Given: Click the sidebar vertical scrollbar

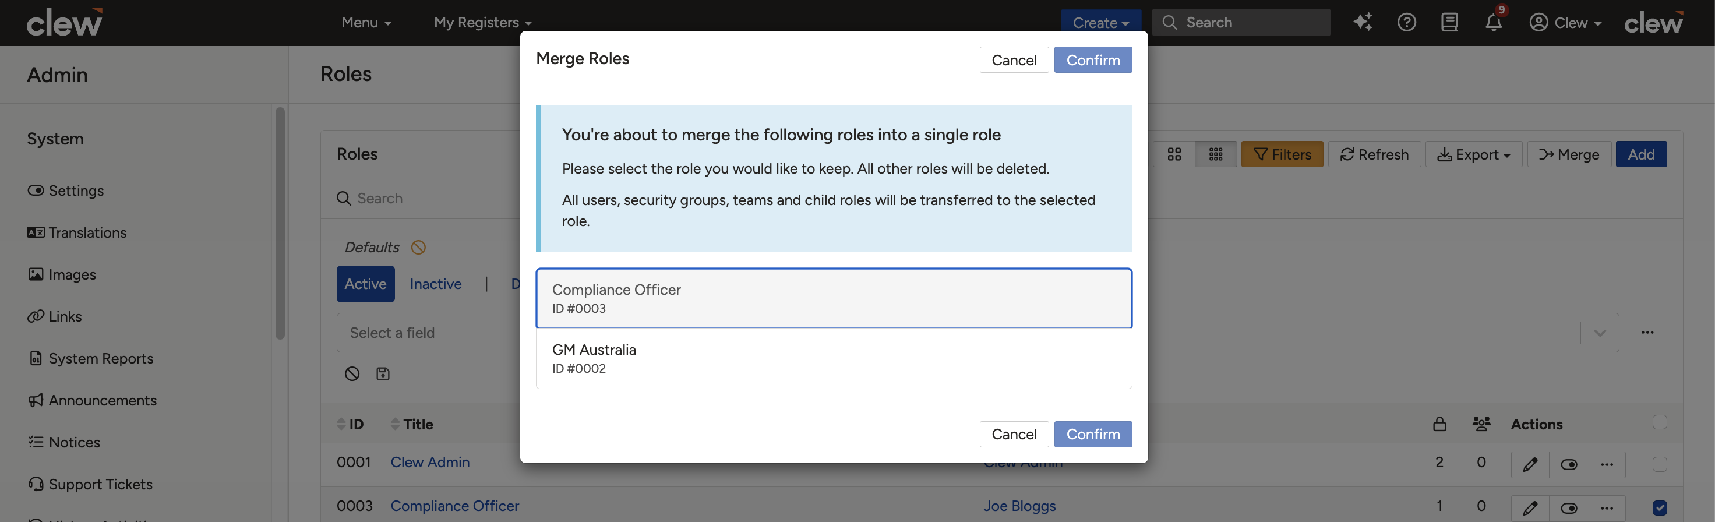Looking at the screenshot, I should pyautogui.click(x=280, y=223).
